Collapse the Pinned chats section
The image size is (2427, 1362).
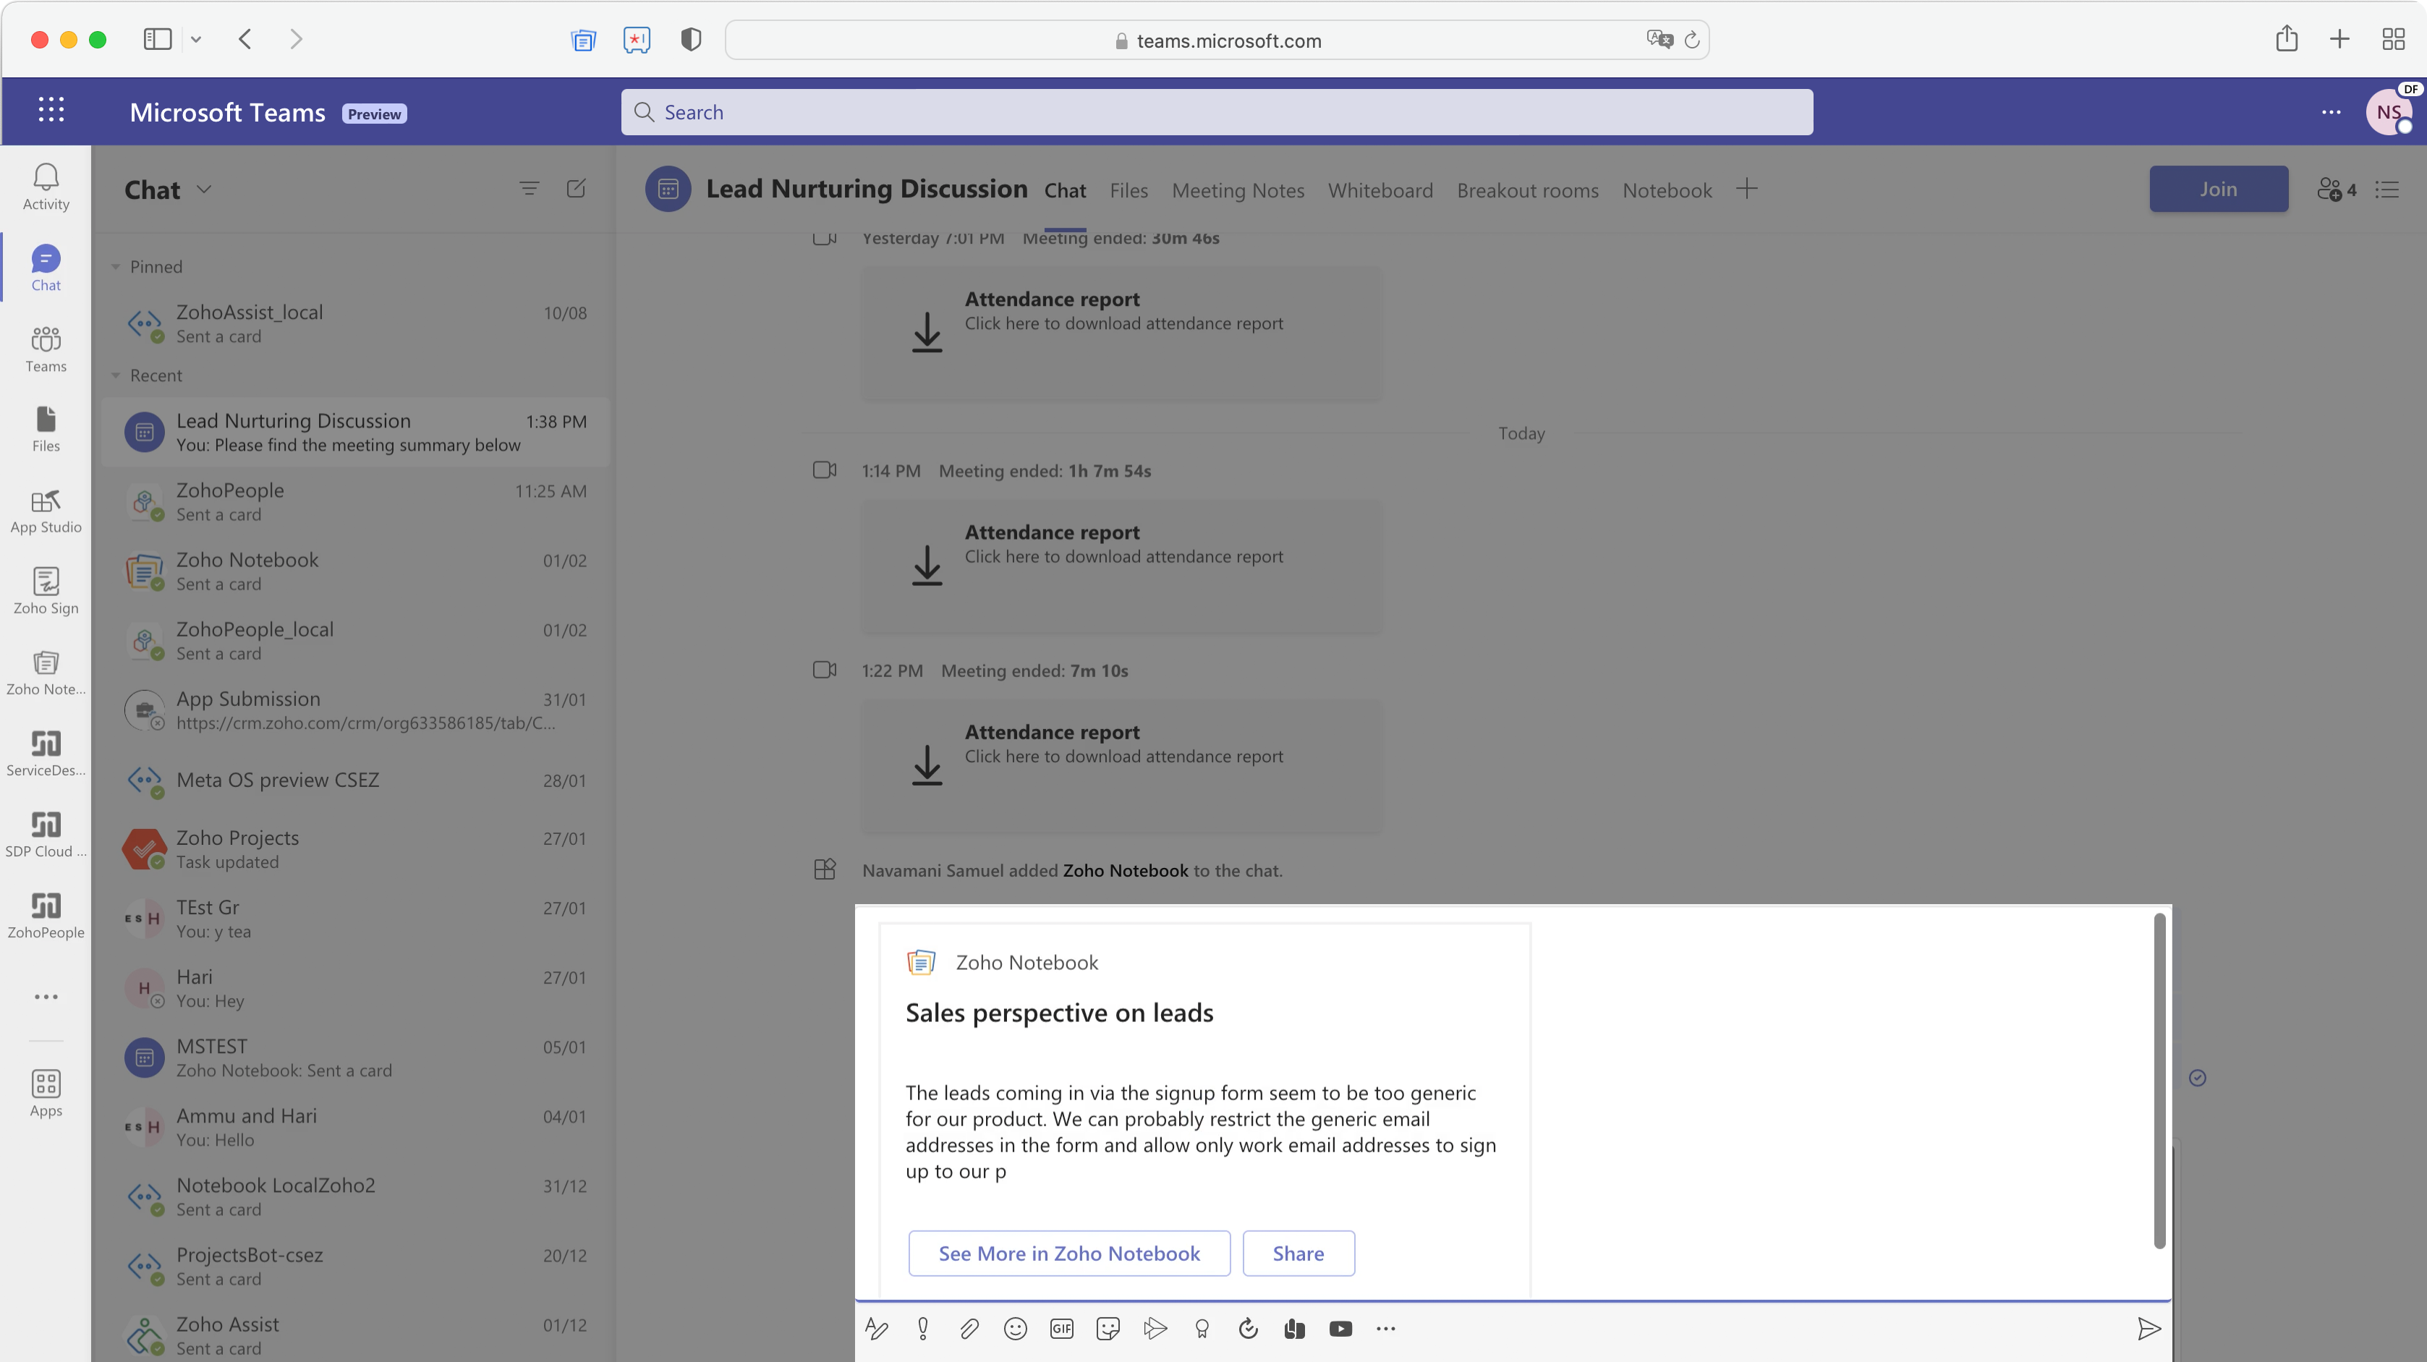116,267
